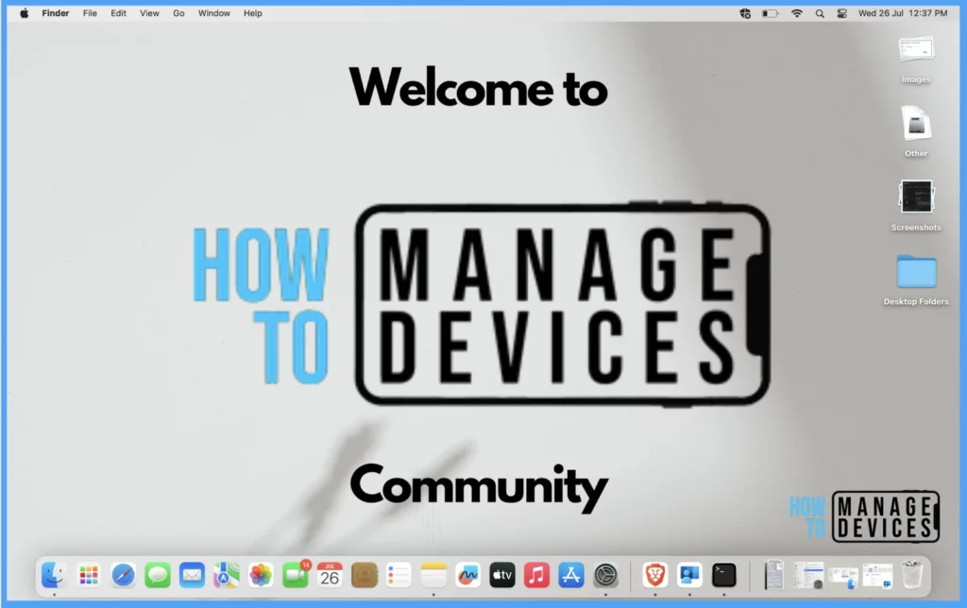Open Calendar showing July 26
This screenshot has width=967, height=608.
[330, 575]
